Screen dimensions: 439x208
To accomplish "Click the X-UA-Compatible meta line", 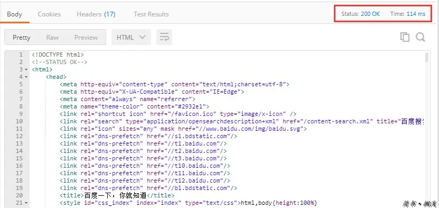I will click(x=152, y=92).
